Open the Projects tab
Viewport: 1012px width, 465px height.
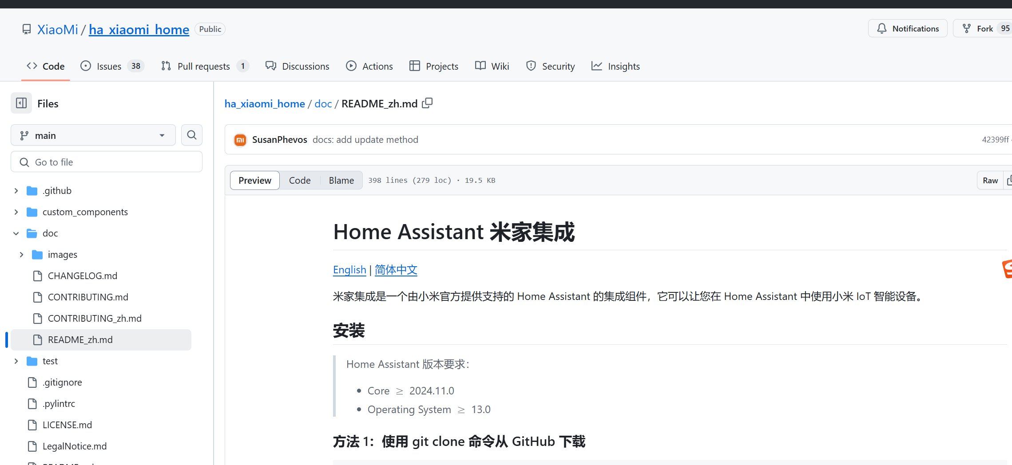(x=434, y=66)
